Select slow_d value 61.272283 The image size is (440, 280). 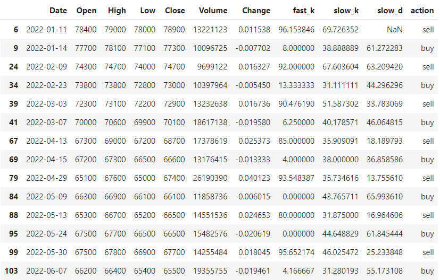385,48
